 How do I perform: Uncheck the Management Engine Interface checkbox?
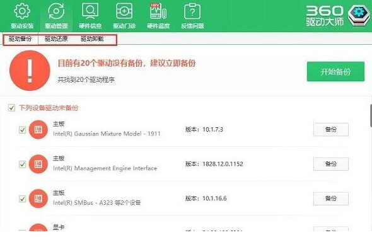22,164
